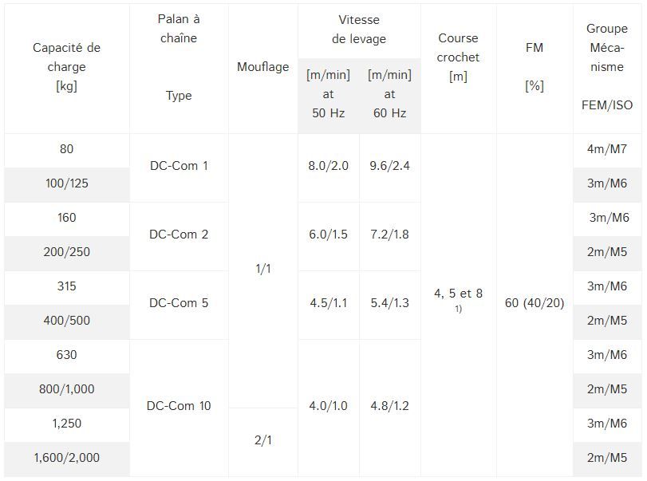
Task: Click the 2/1 mouflage cell
Action: [263, 441]
